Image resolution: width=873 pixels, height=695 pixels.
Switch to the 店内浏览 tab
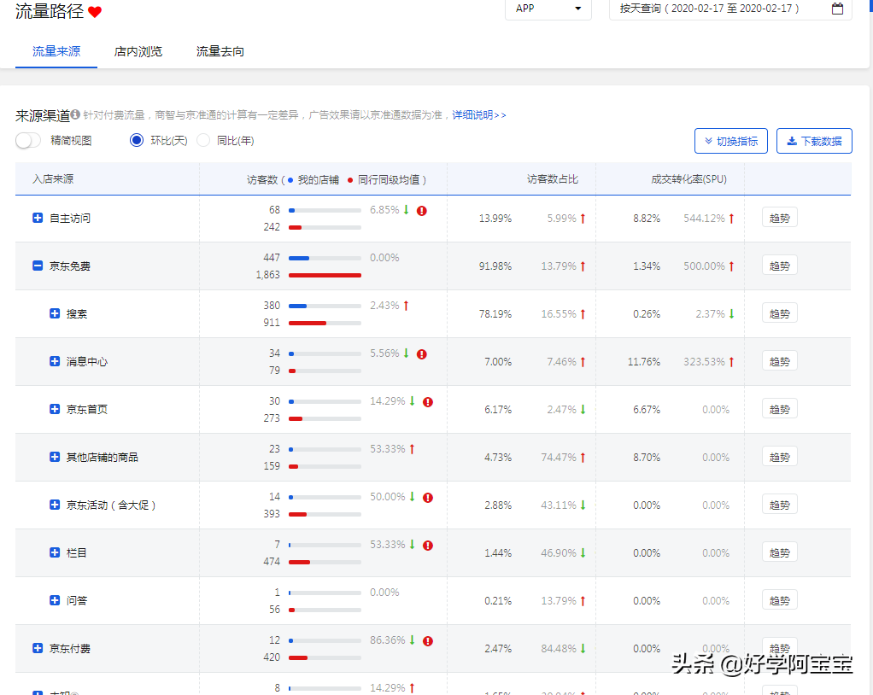pos(138,51)
